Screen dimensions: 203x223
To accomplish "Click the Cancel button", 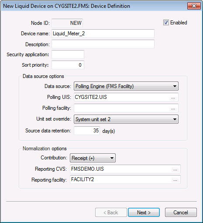I will tap(181, 213).
